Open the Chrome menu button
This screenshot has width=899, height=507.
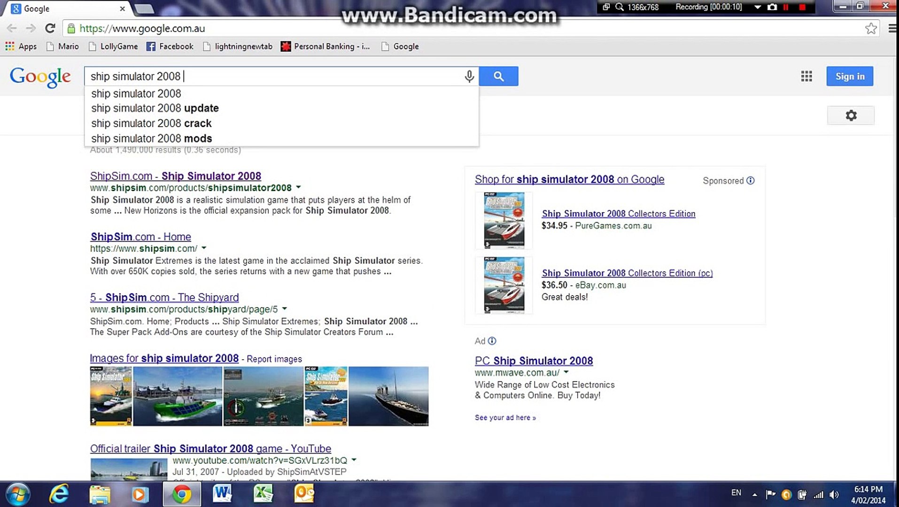pyautogui.click(x=892, y=28)
